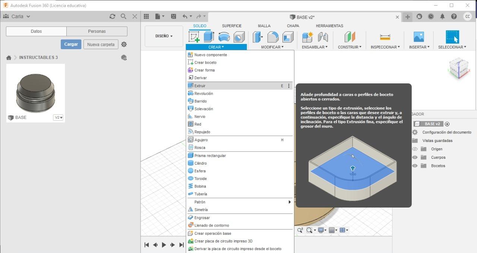This screenshot has width=477, height=253.
Task: Click the Vaciado modify icon
Action: tap(288, 37)
